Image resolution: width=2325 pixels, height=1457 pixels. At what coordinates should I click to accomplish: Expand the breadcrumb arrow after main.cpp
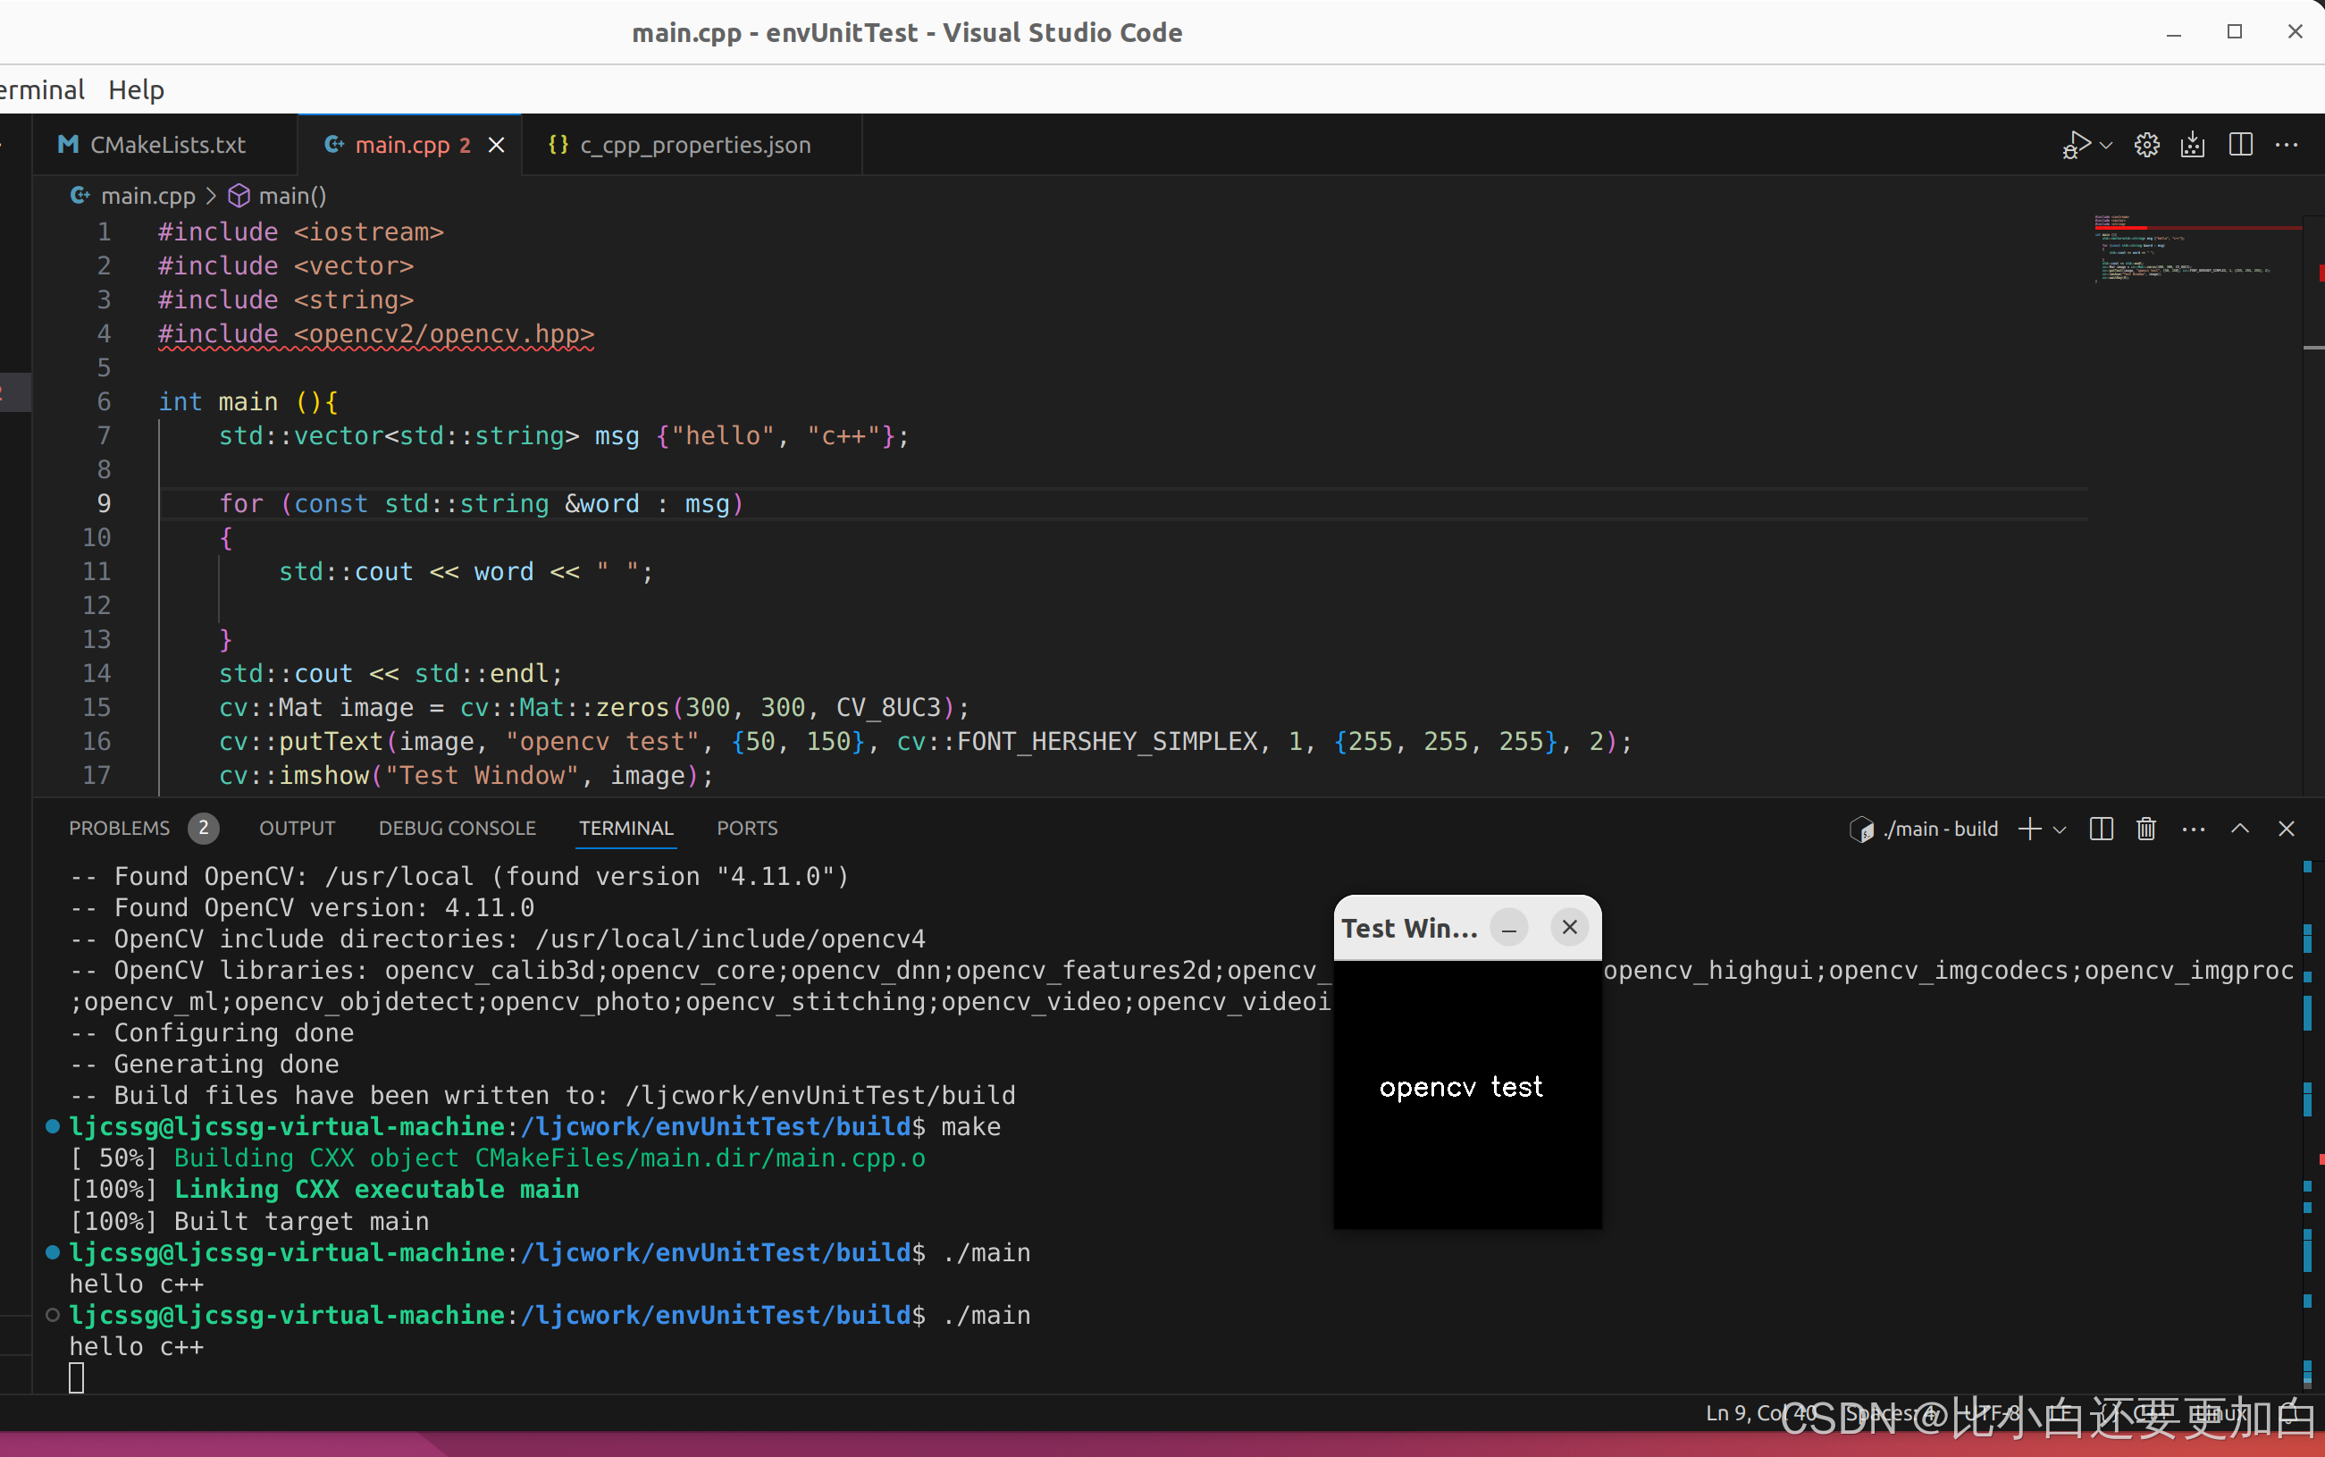[x=214, y=196]
